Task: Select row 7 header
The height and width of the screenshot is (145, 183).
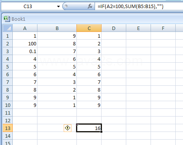Action: (8, 82)
